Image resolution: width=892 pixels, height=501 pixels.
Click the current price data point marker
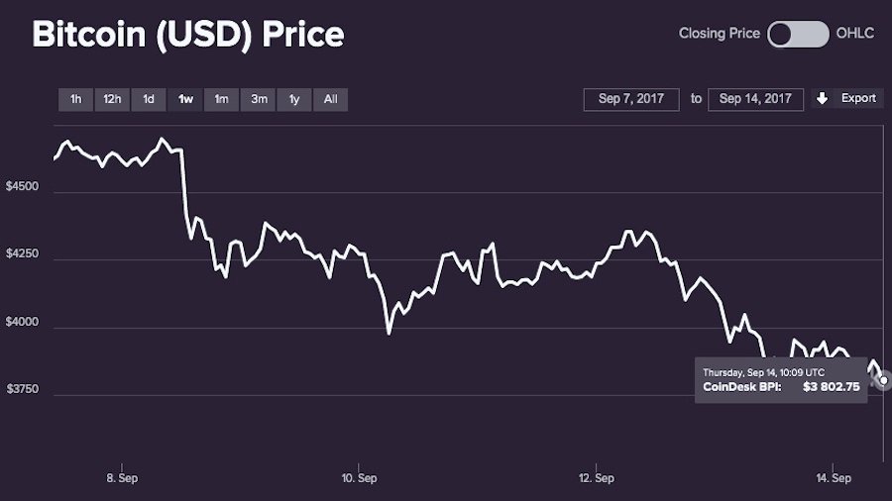coord(883,380)
